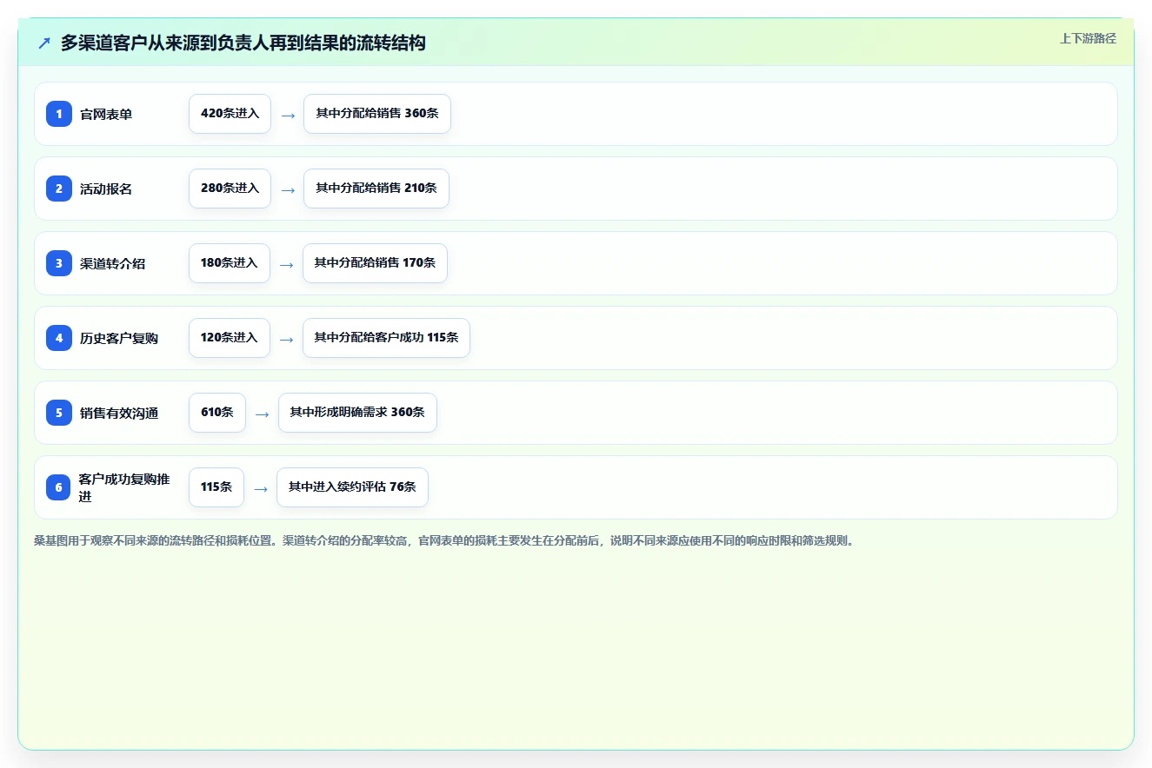Click the 其中分配给客户成功 115条 chip
The height and width of the screenshot is (768, 1152).
coord(386,338)
